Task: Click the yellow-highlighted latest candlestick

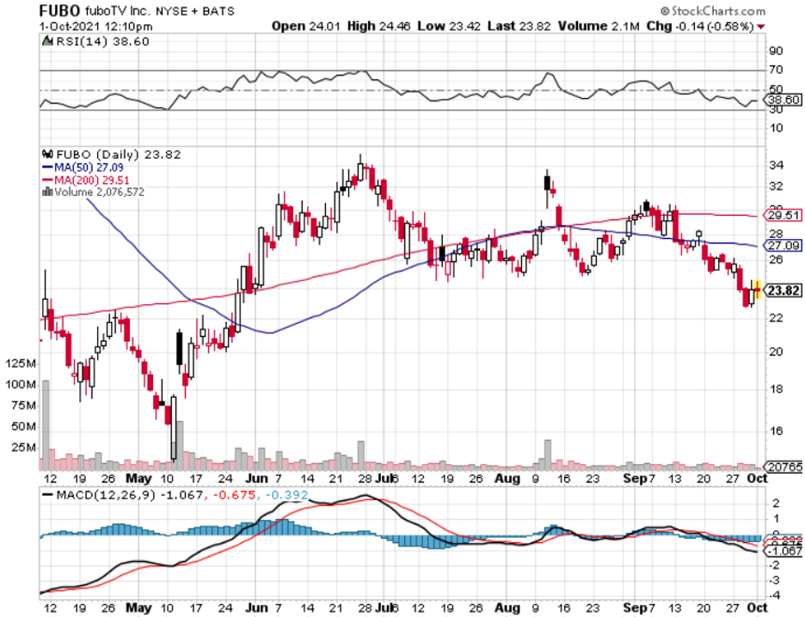Action: (757, 290)
